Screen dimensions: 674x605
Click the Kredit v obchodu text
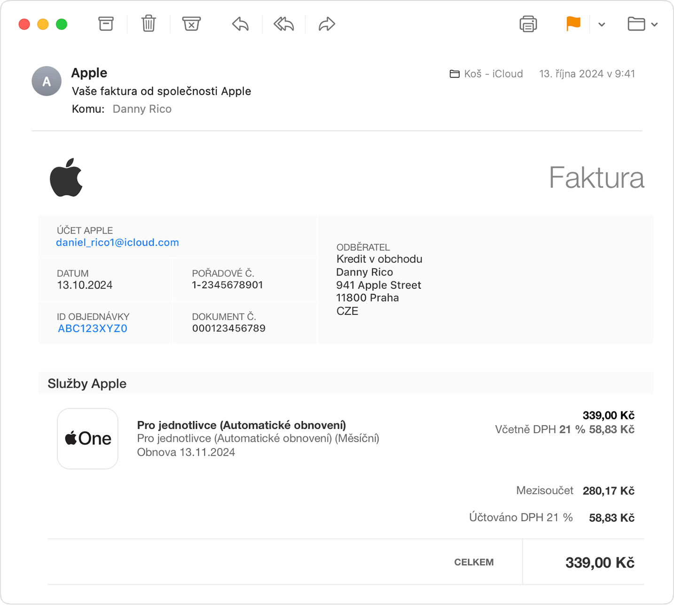click(x=379, y=259)
